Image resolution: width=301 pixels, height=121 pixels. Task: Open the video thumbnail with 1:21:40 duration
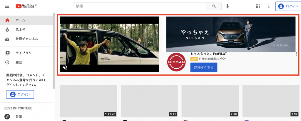(x=89, y=101)
